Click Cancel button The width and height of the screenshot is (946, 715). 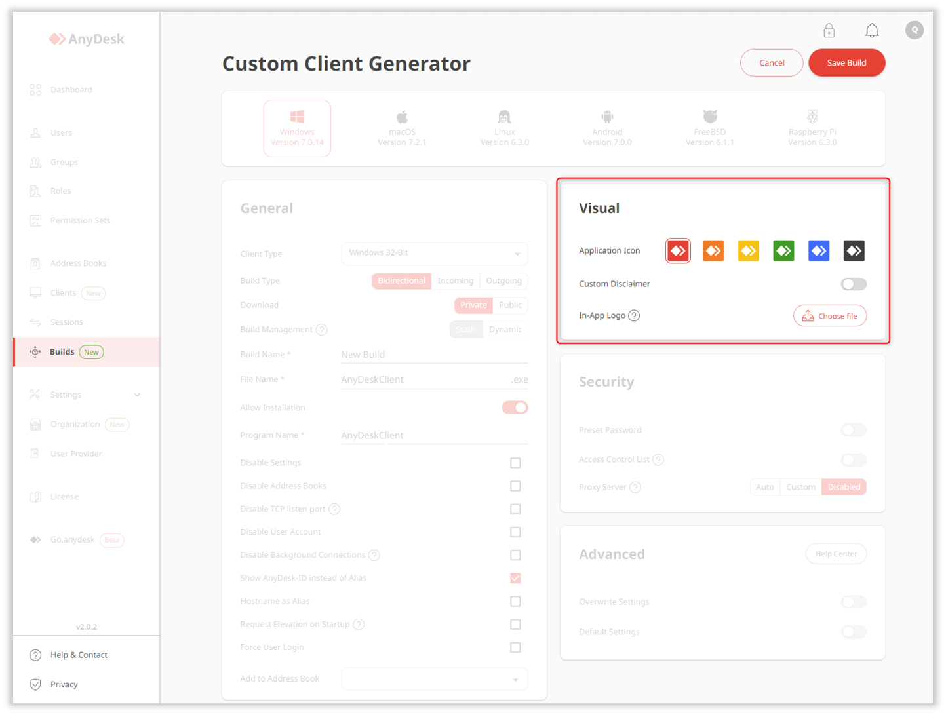click(x=772, y=63)
